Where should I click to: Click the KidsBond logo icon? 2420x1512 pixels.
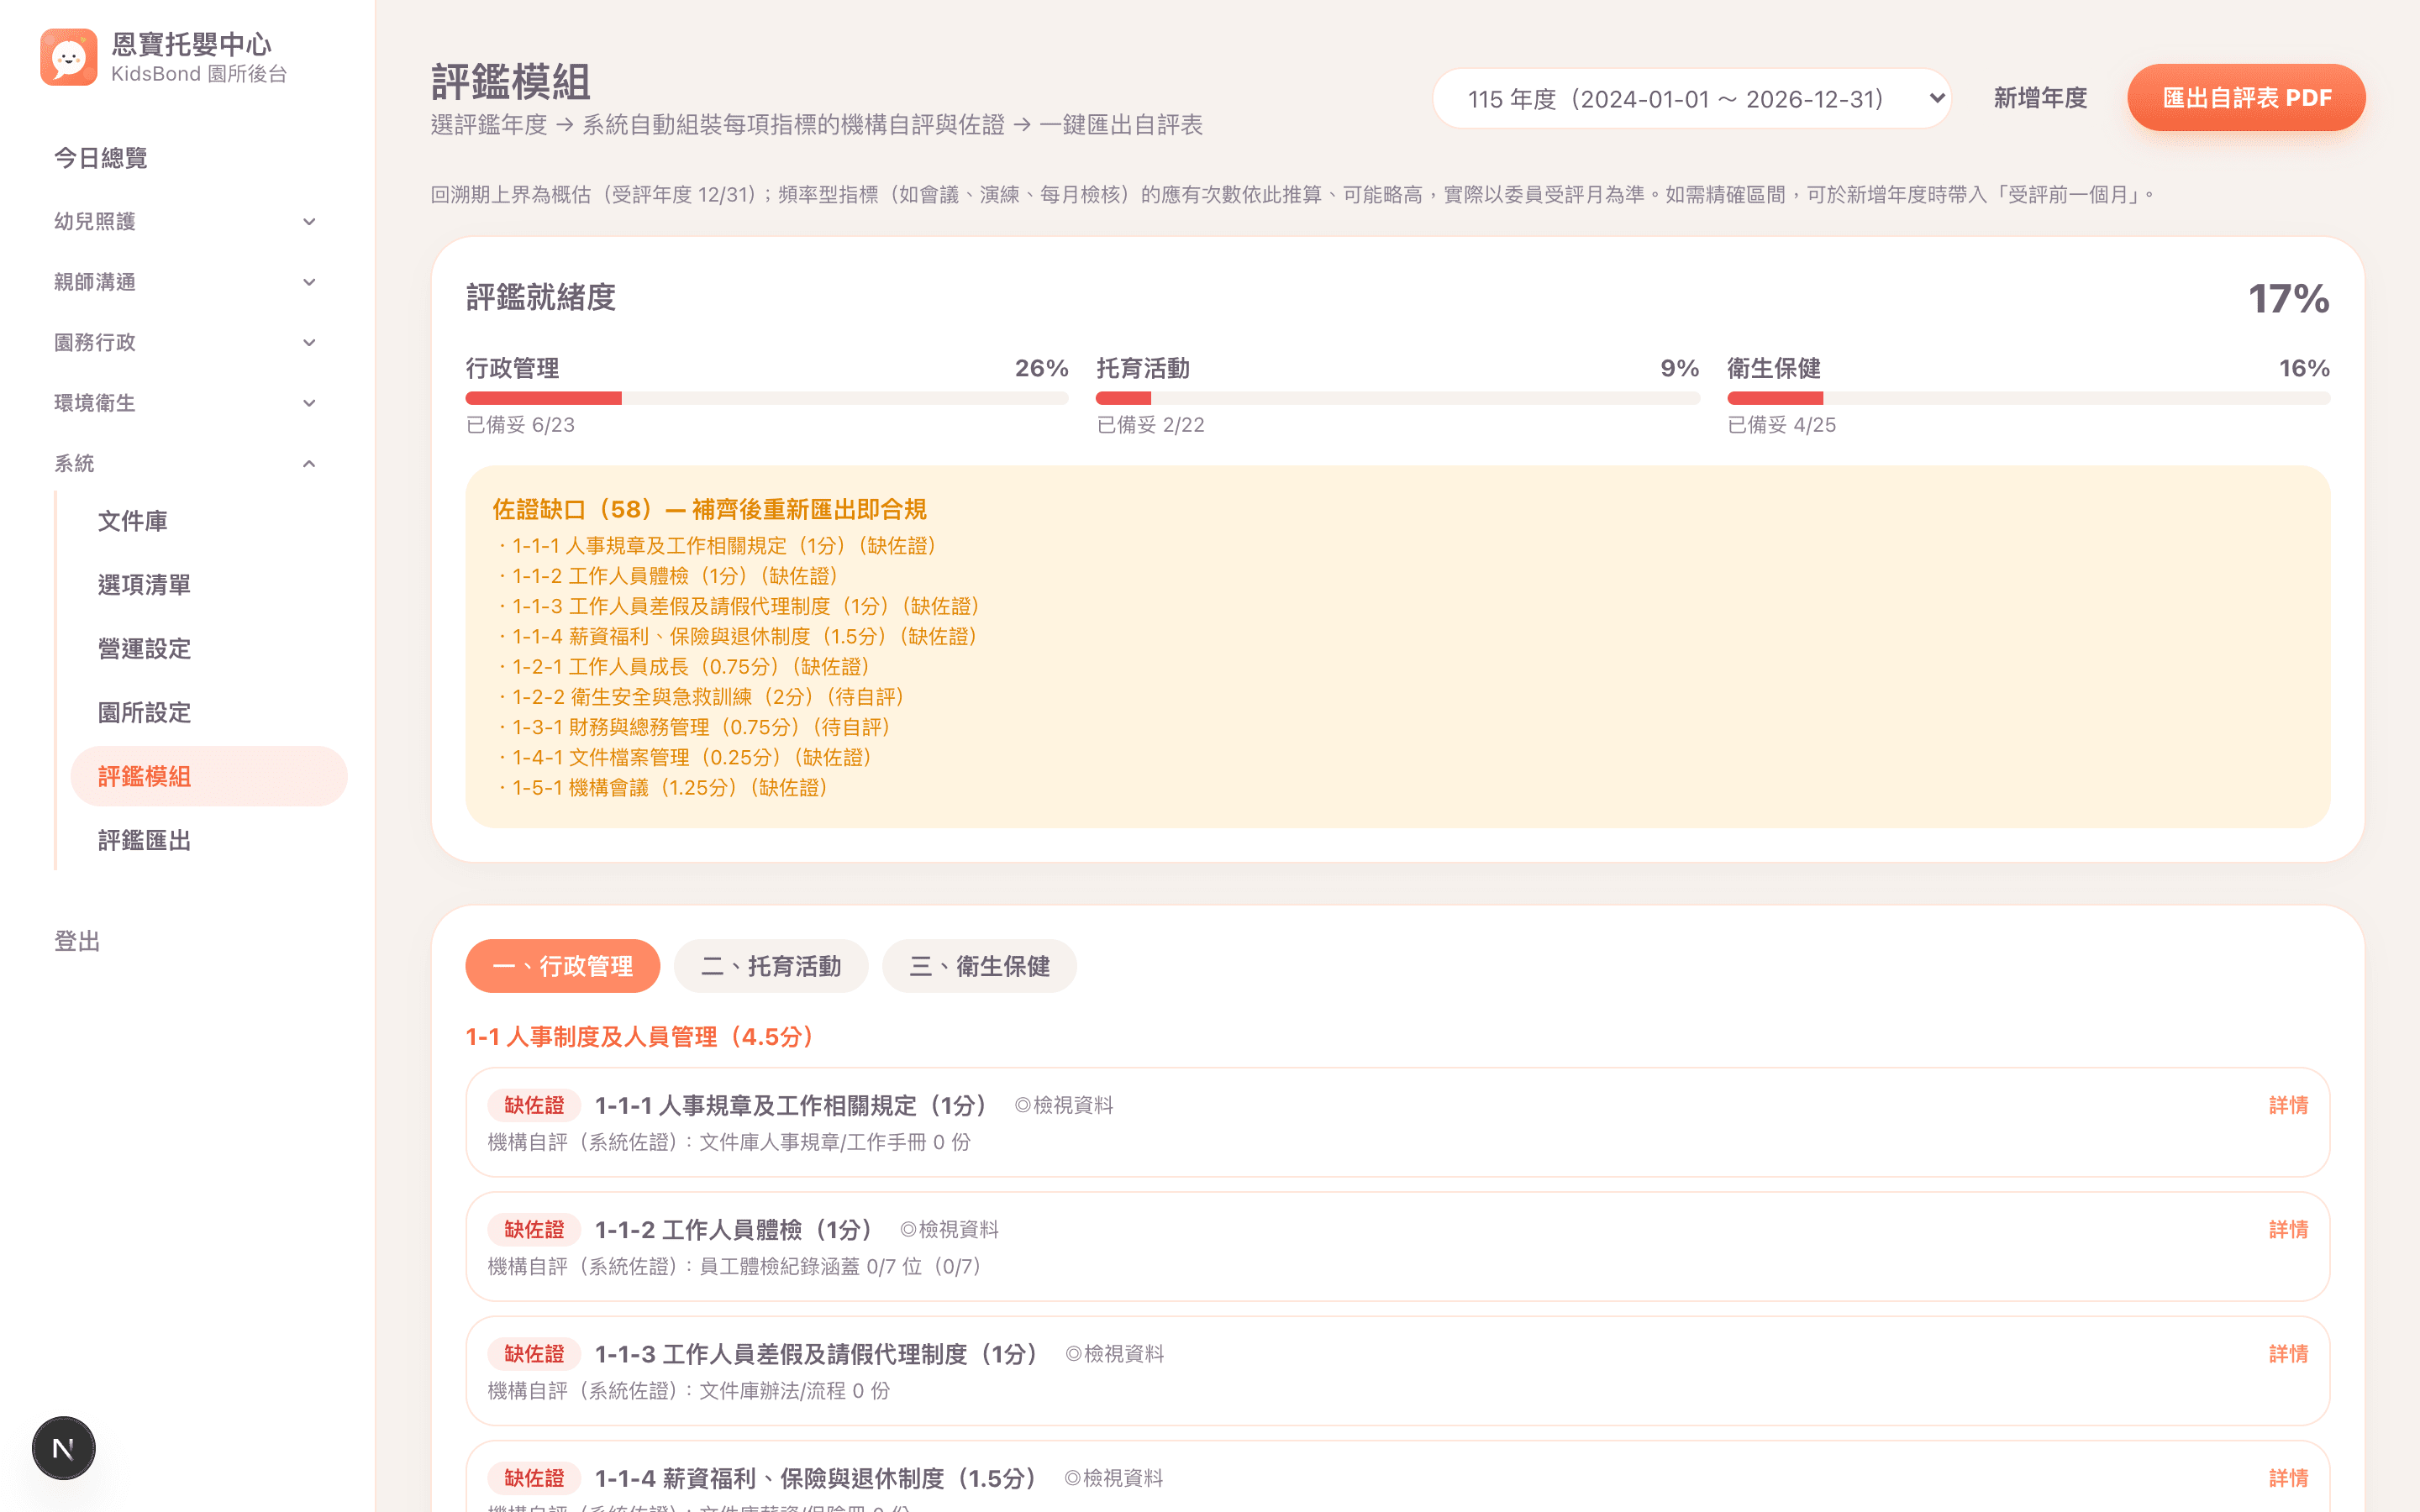(68, 57)
